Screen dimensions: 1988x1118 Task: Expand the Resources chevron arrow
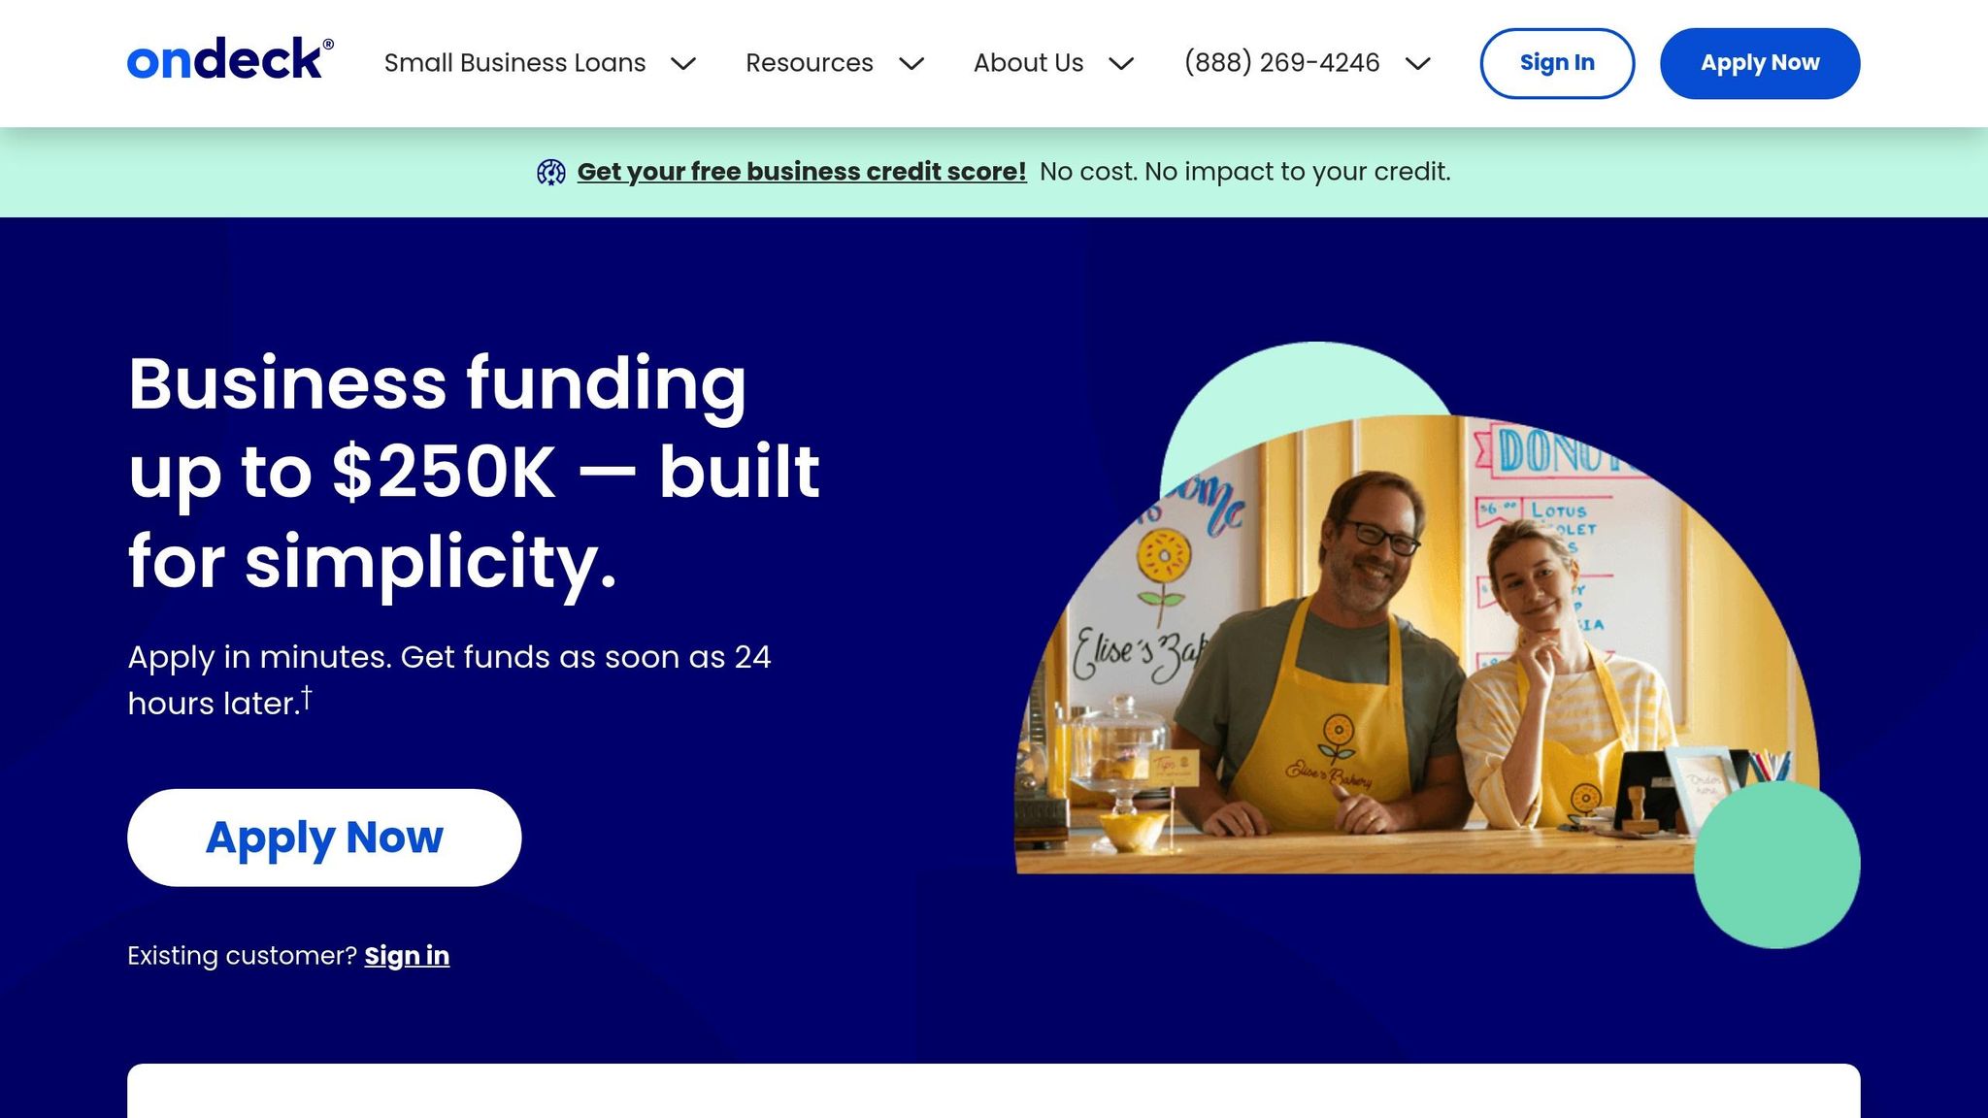[x=911, y=64]
